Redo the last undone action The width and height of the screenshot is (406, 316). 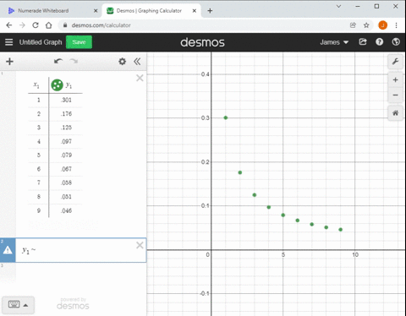coord(74,61)
